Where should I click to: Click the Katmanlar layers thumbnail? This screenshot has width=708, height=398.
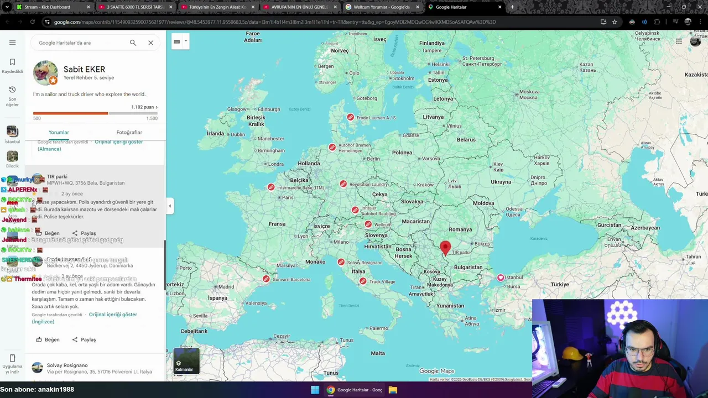186,361
